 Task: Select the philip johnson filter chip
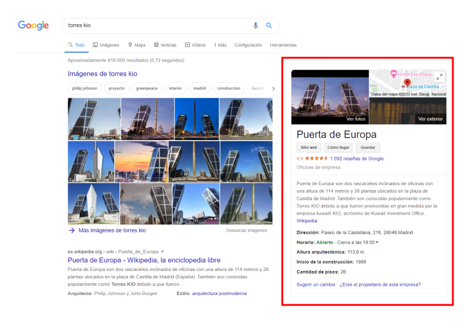point(85,88)
